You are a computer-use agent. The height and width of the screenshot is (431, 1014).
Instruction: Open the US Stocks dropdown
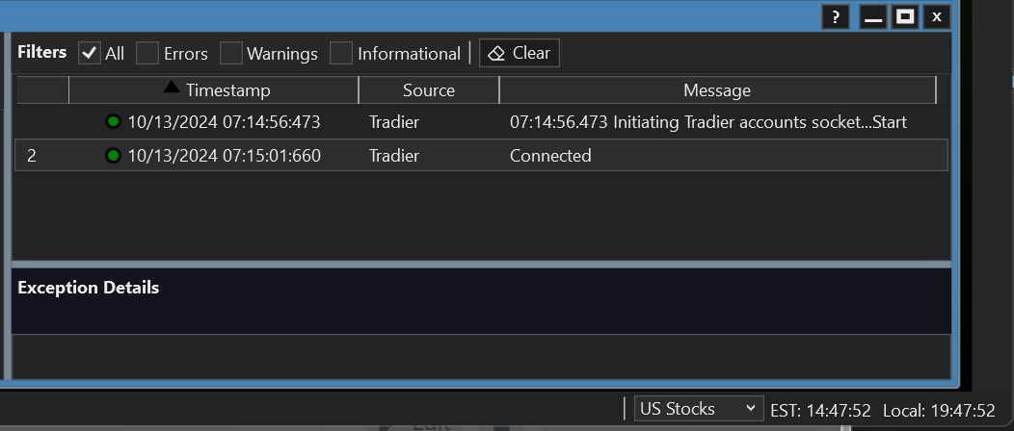coord(699,409)
